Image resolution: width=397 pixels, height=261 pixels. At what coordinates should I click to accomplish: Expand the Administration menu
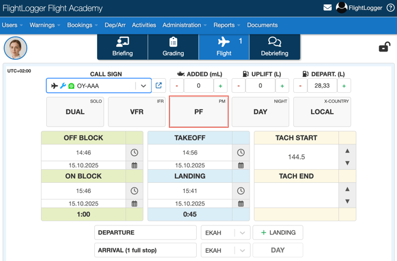click(x=184, y=25)
